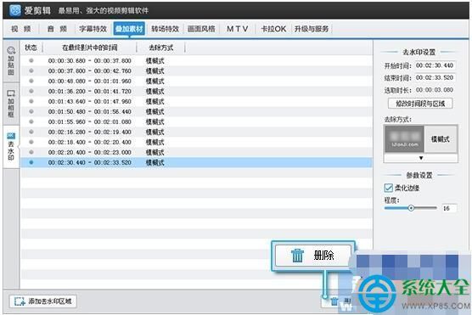Select row 00:01:38.200 - 00:01:41.720
The width and height of the screenshot is (472, 315).
(196, 91)
